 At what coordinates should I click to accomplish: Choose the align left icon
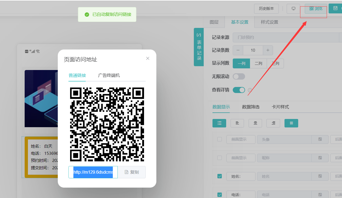[x=237, y=123]
